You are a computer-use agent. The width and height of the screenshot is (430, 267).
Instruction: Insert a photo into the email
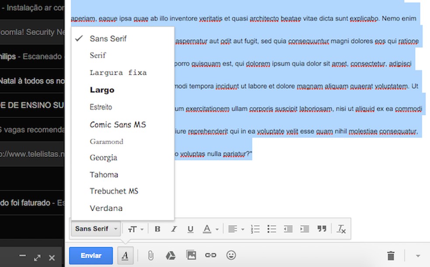pos(191,255)
